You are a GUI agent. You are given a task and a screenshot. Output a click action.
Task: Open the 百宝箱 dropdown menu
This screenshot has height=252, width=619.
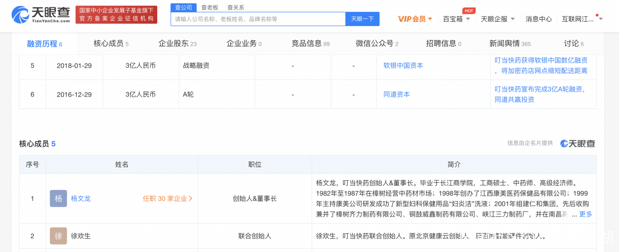pyautogui.click(x=457, y=19)
